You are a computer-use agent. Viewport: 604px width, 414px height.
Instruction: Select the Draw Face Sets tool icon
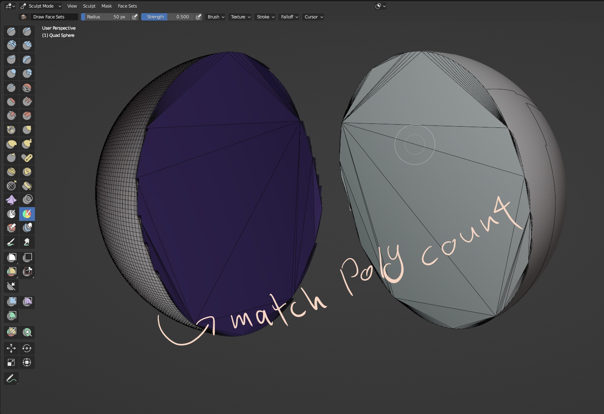(27, 214)
